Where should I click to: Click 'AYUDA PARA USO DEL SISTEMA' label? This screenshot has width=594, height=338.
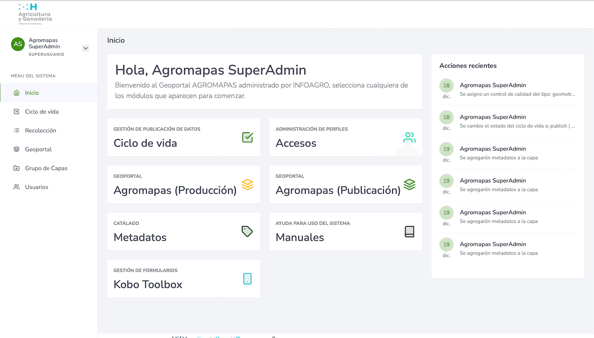click(x=313, y=224)
